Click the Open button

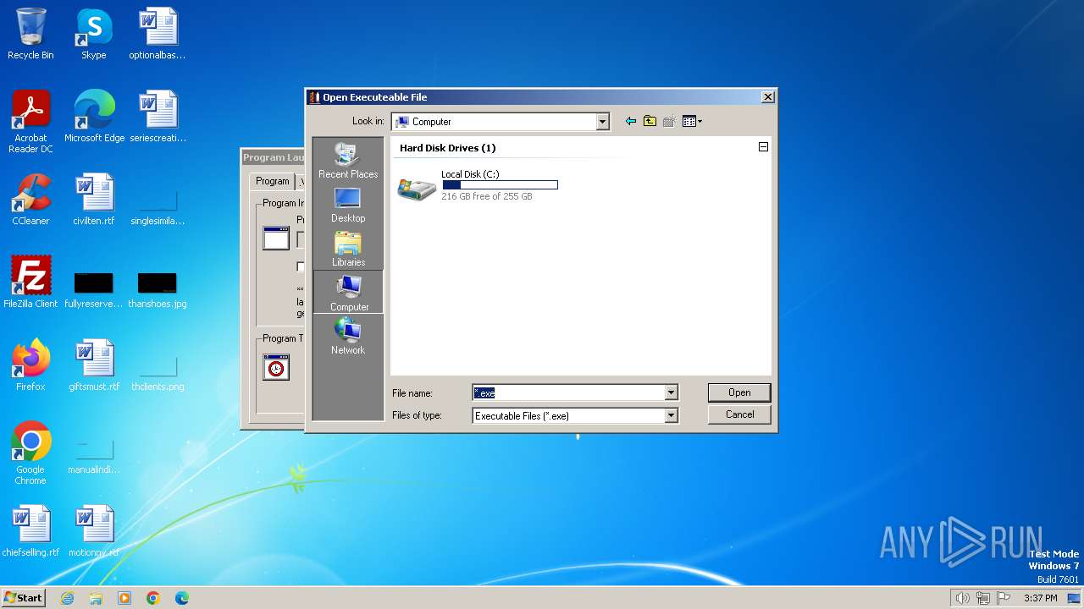739,392
